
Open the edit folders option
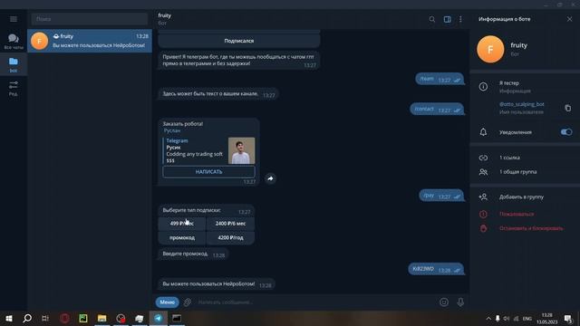[x=14, y=89]
